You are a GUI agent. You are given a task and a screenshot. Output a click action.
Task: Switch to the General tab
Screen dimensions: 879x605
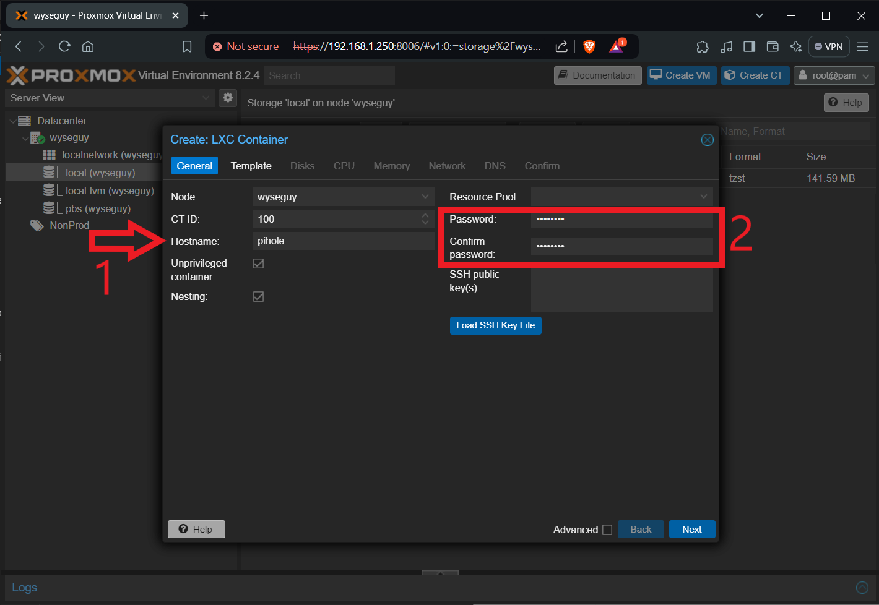coord(194,166)
